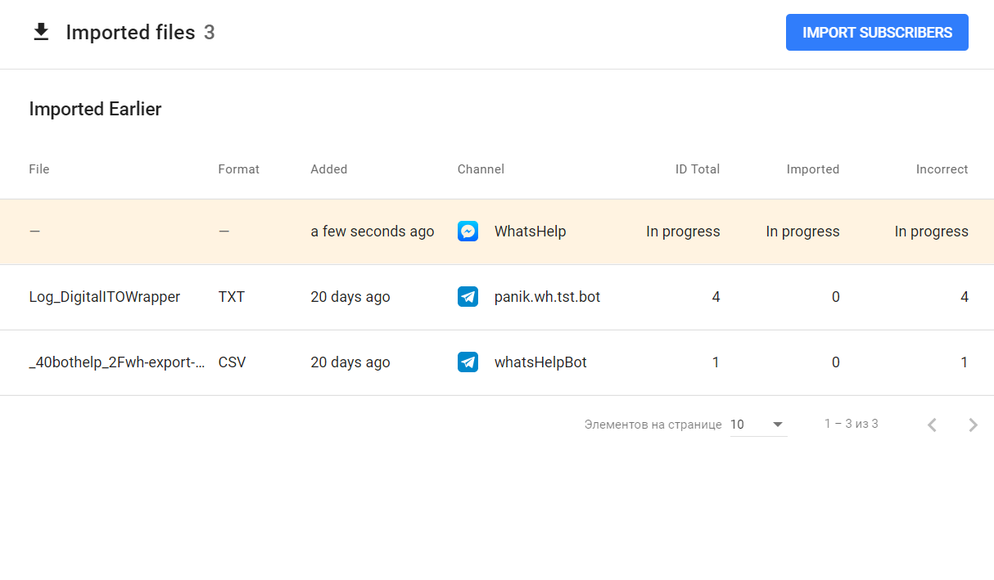Click the Imported column header
The height and width of the screenshot is (580, 994).
[x=813, y=169]
